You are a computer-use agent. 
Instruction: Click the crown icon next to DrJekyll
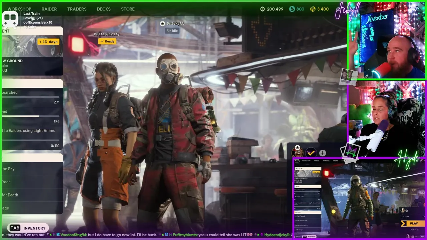(x=162, y=23)
